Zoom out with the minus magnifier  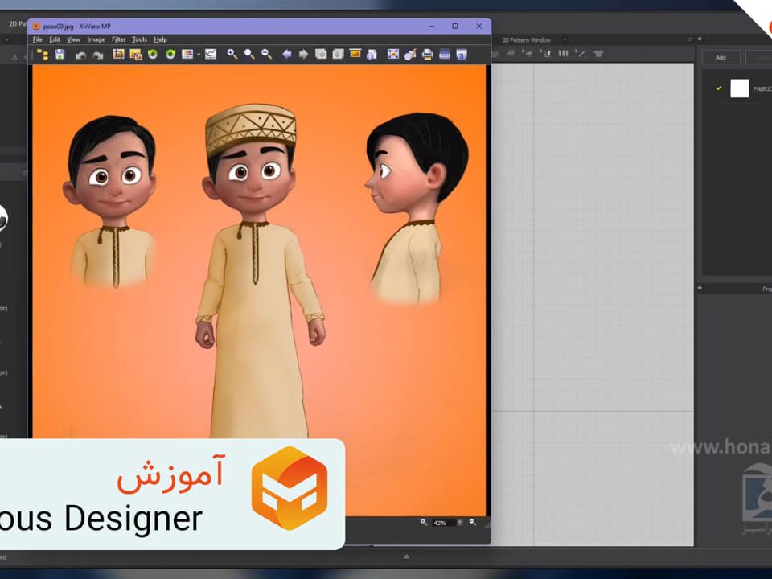[266, 54]
